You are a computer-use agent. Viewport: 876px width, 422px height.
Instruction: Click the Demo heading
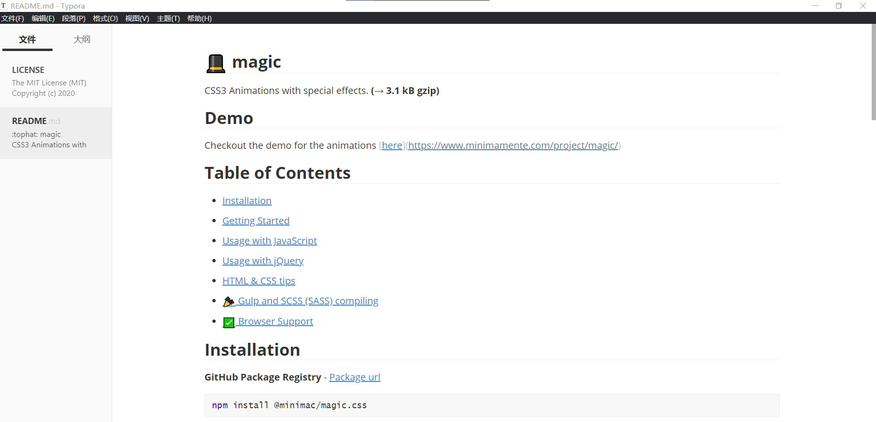coord(229,118)
